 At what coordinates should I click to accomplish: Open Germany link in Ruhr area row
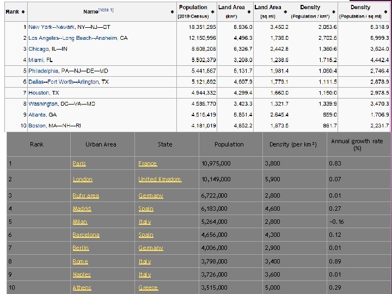[x=151, y=195]
